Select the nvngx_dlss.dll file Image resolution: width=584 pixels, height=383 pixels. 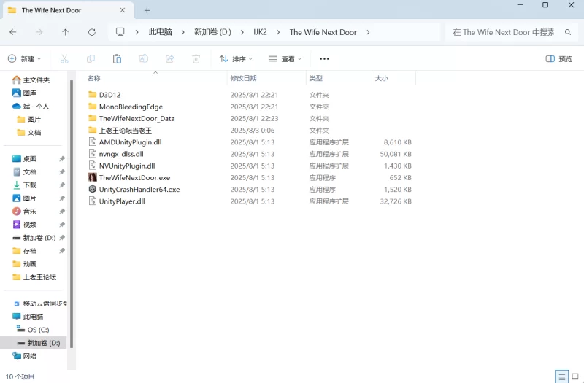(121, 154)
